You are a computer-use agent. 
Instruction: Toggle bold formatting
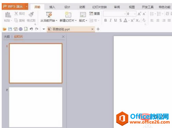(106, 21)
